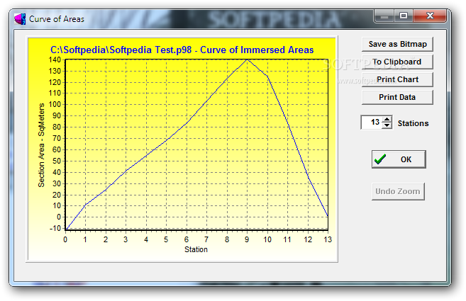The image size is (466, 301).
Task: Click the x-axis station label 13
Action: coord(328,239)
